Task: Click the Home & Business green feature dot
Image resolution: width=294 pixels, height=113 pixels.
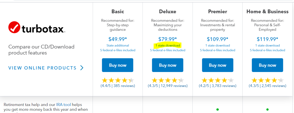Action: coord(267,109)
